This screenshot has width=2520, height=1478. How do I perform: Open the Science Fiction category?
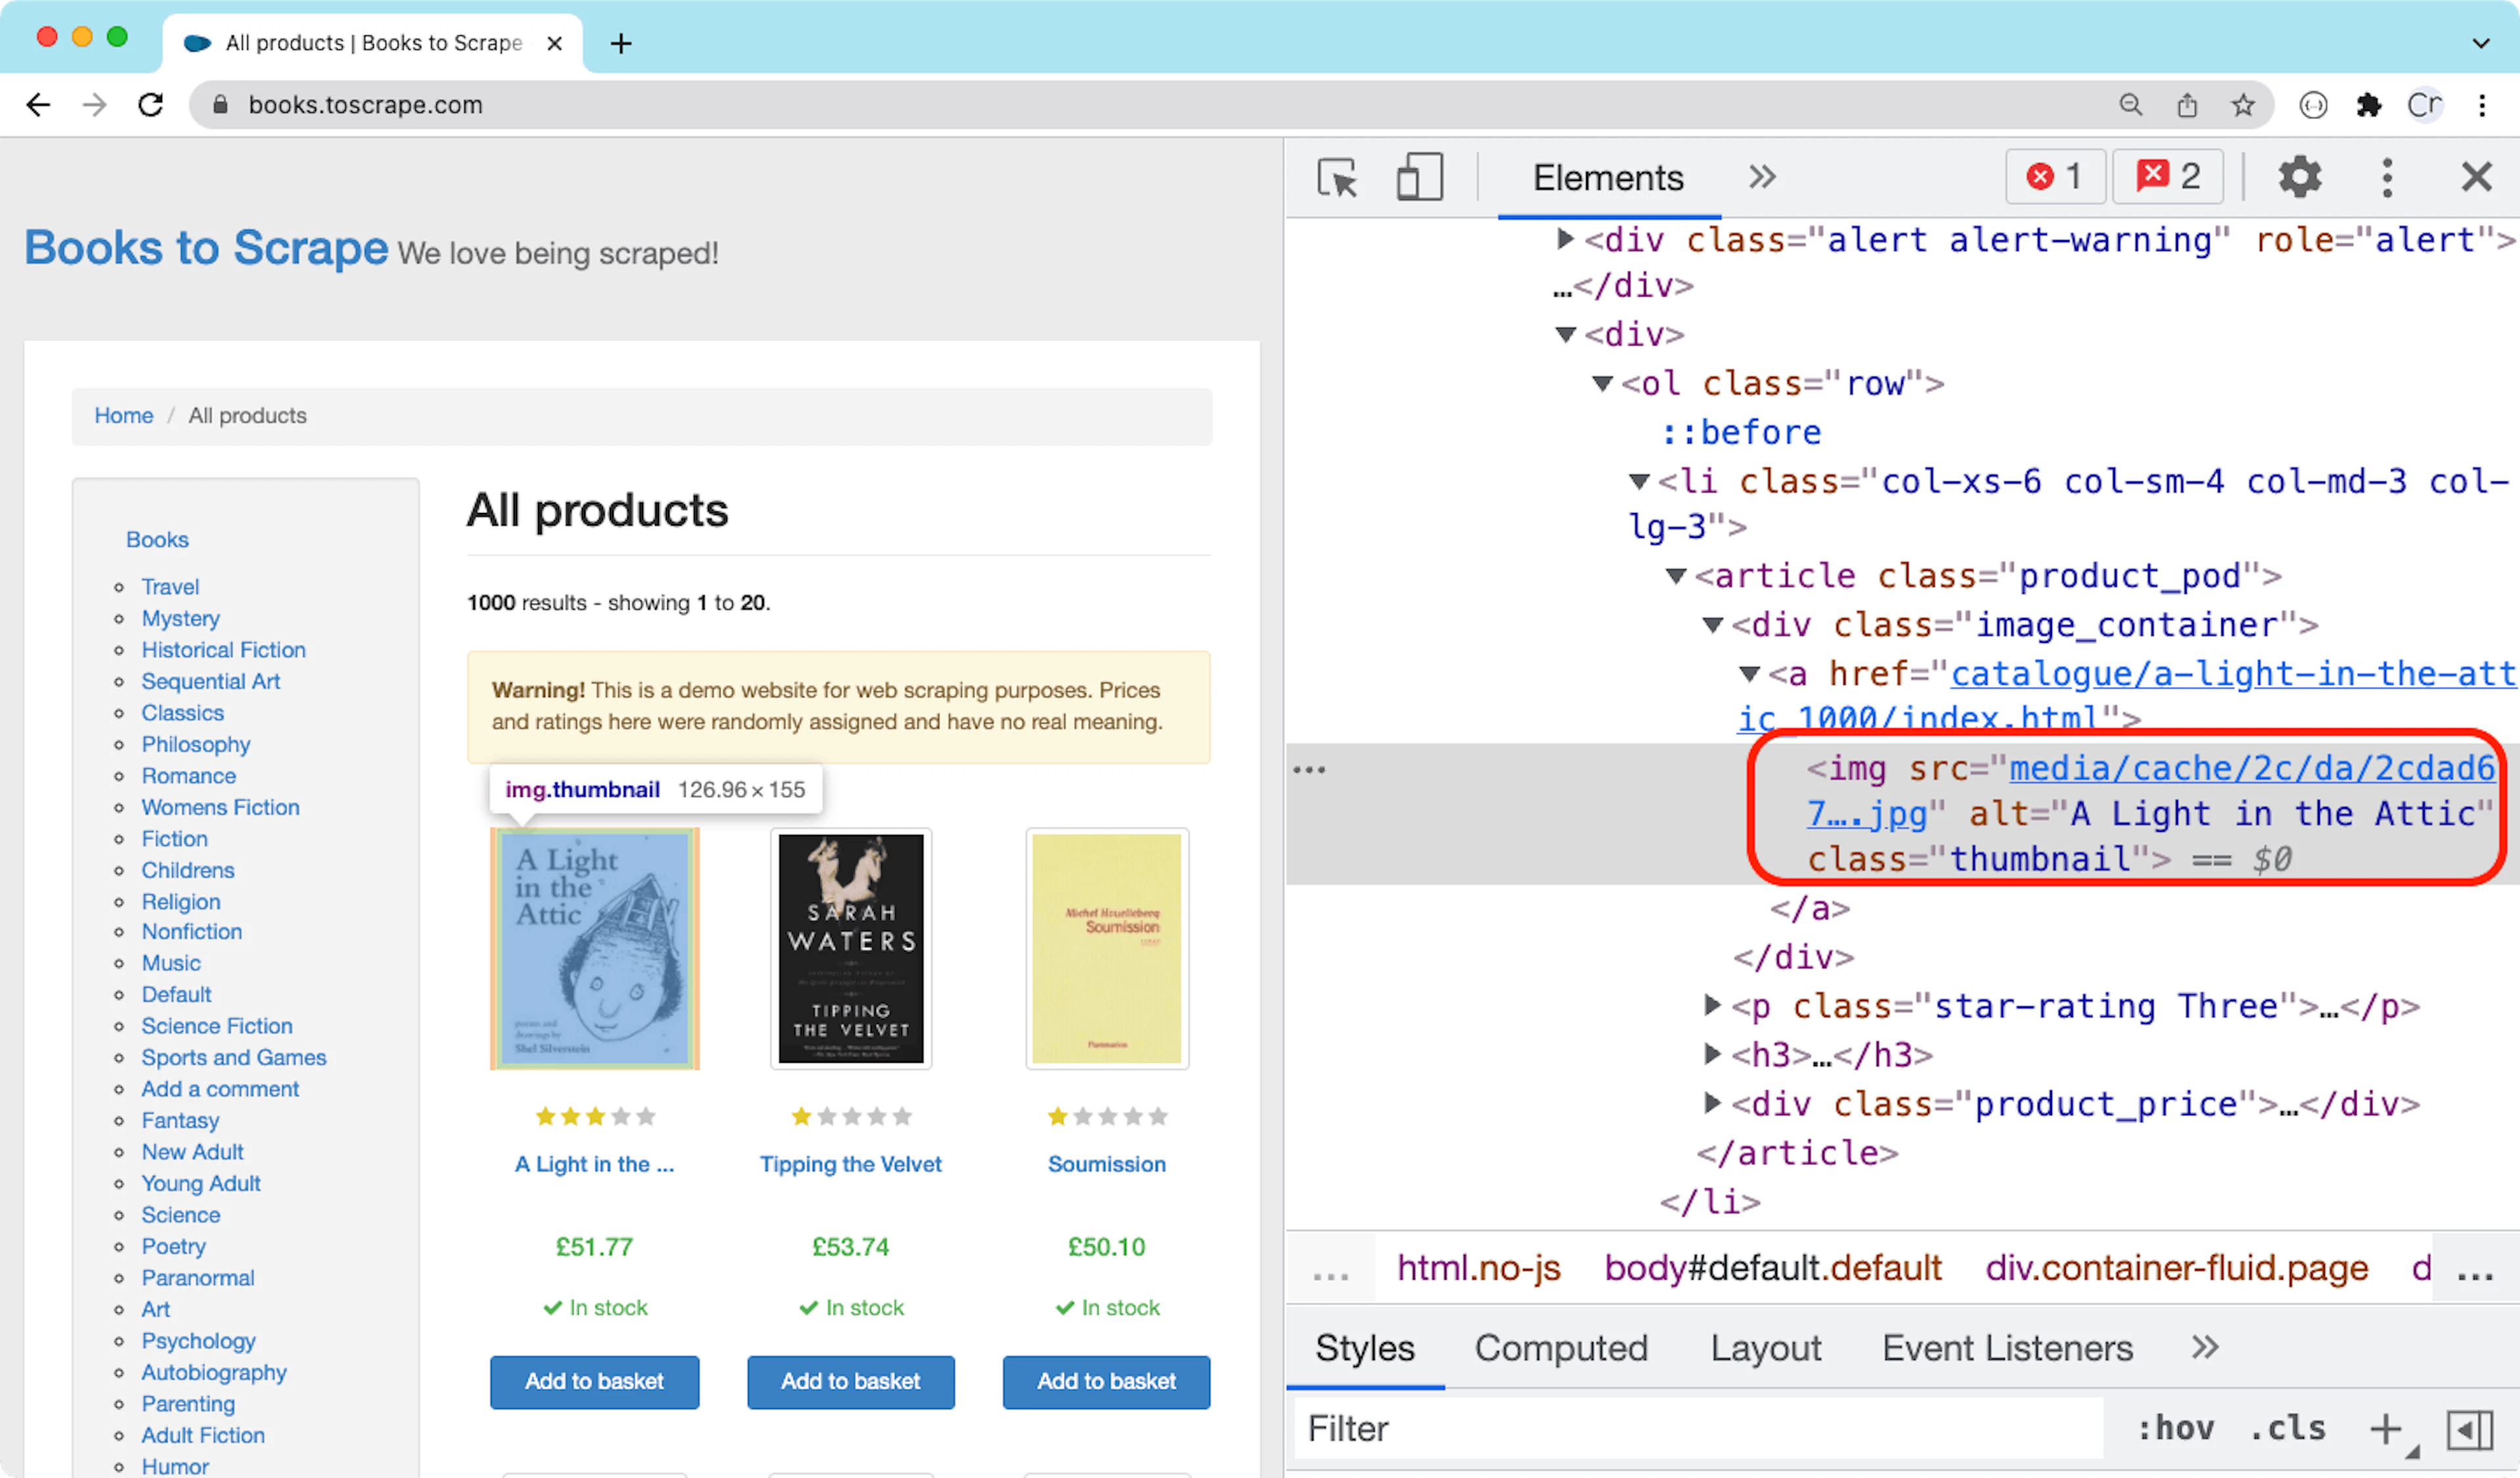pos(217,1026)
